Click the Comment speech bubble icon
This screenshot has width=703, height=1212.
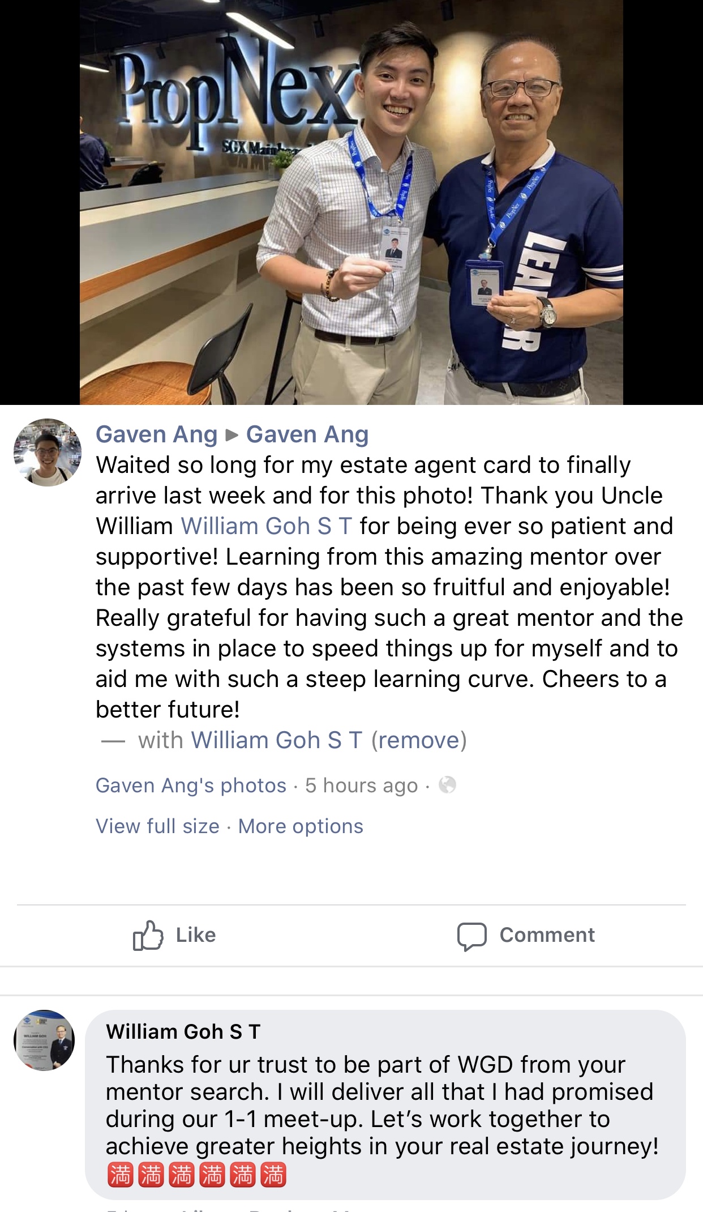click(x=472, y=936)
